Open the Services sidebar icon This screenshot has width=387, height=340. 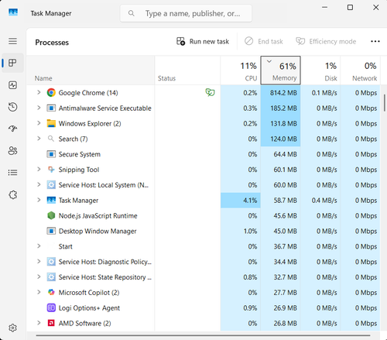pos(12,194)
